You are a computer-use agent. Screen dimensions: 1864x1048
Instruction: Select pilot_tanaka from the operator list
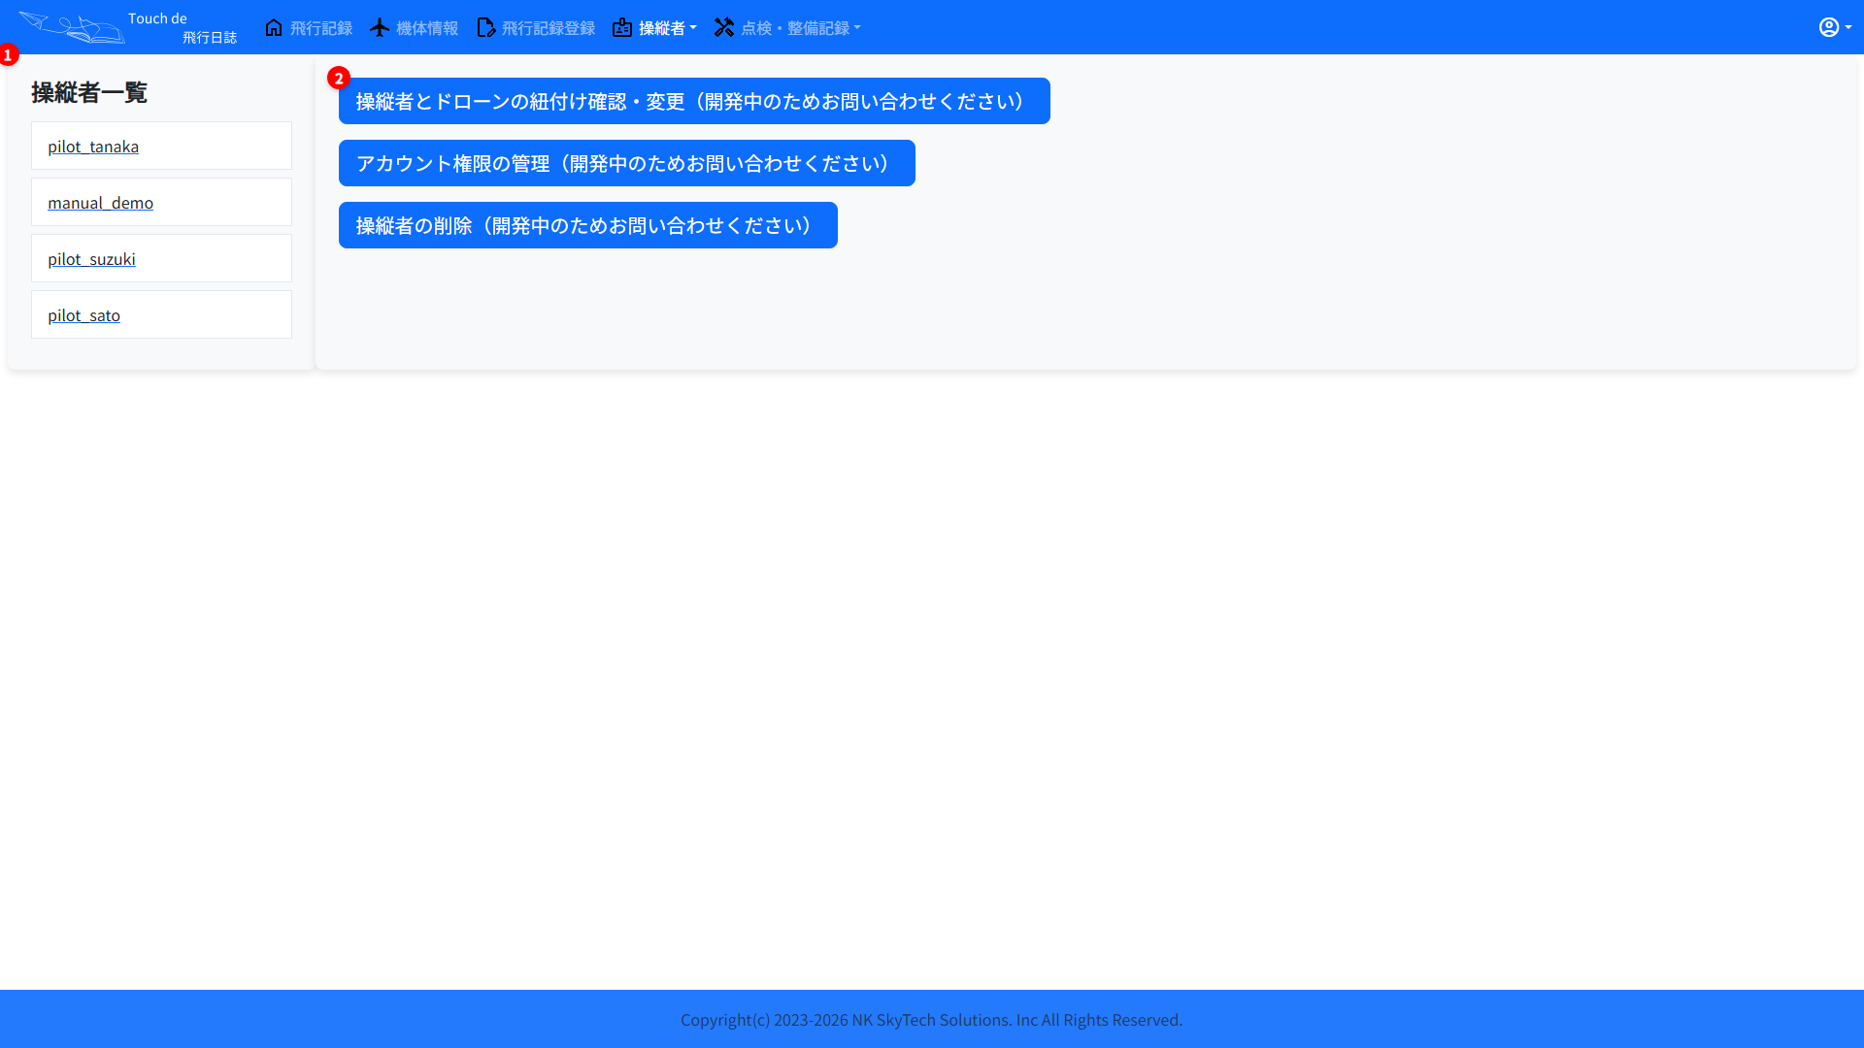93,147
